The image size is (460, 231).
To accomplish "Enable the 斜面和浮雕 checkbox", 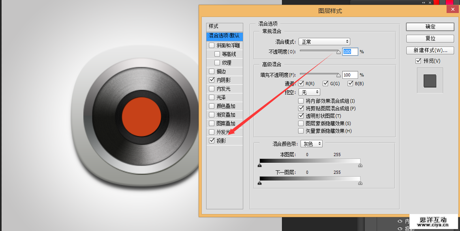I will pyautogui.click(x=212, y=45).
